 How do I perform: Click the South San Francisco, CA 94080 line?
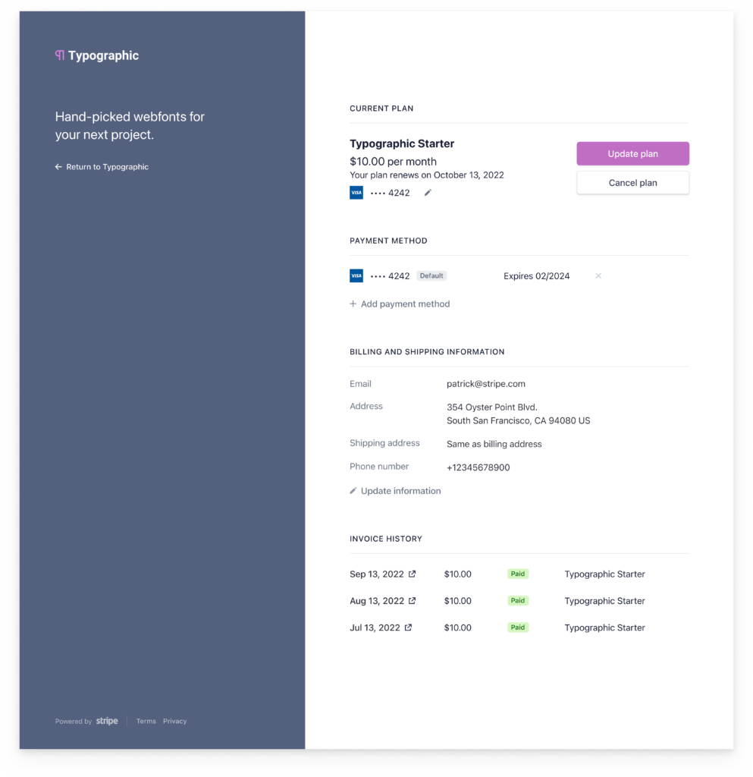point(519,420)
